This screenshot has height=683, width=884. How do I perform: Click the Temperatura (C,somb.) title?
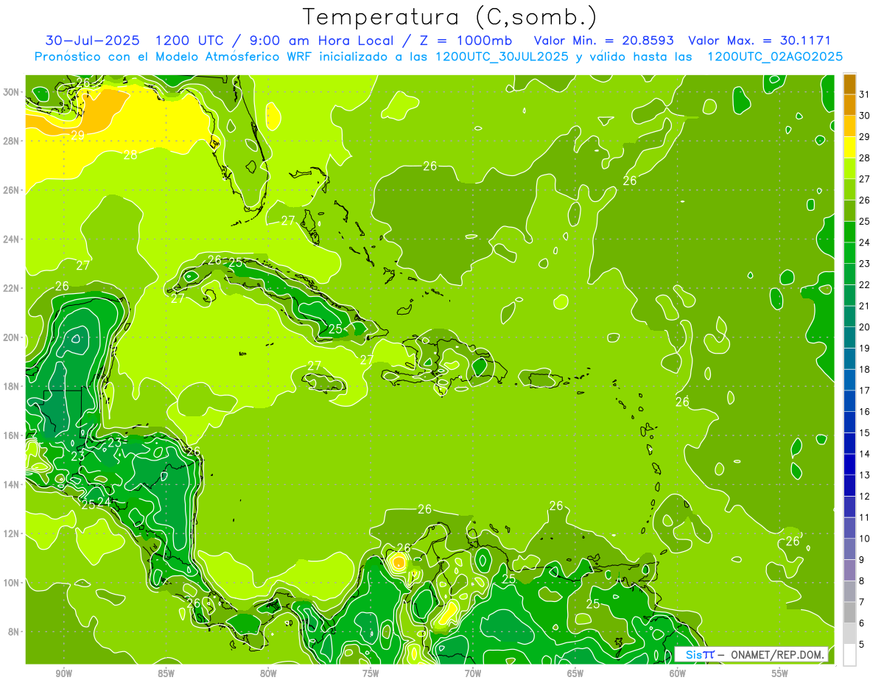coord(450,16)
